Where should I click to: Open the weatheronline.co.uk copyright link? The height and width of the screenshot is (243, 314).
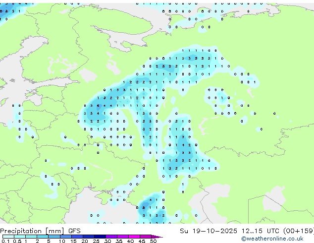(272, 239)
